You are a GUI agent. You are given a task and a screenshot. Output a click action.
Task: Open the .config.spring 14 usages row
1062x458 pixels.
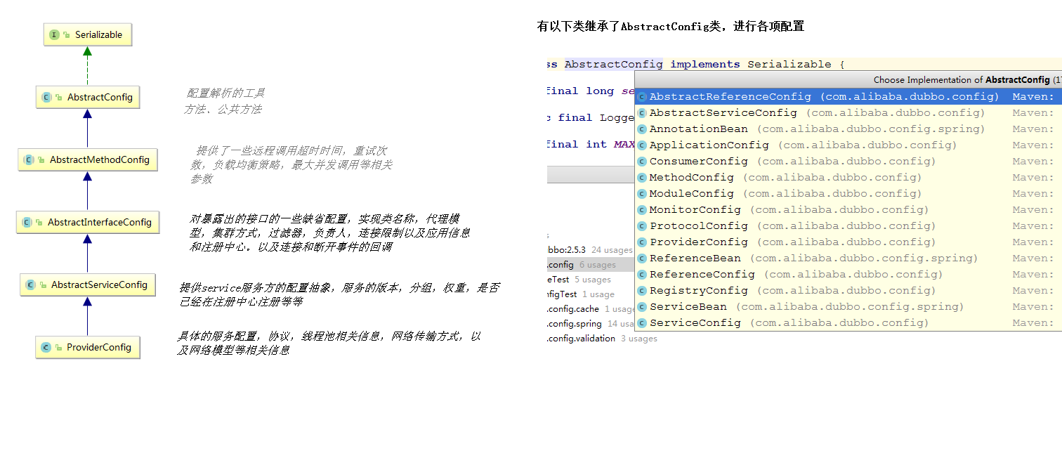click(591, 324)
